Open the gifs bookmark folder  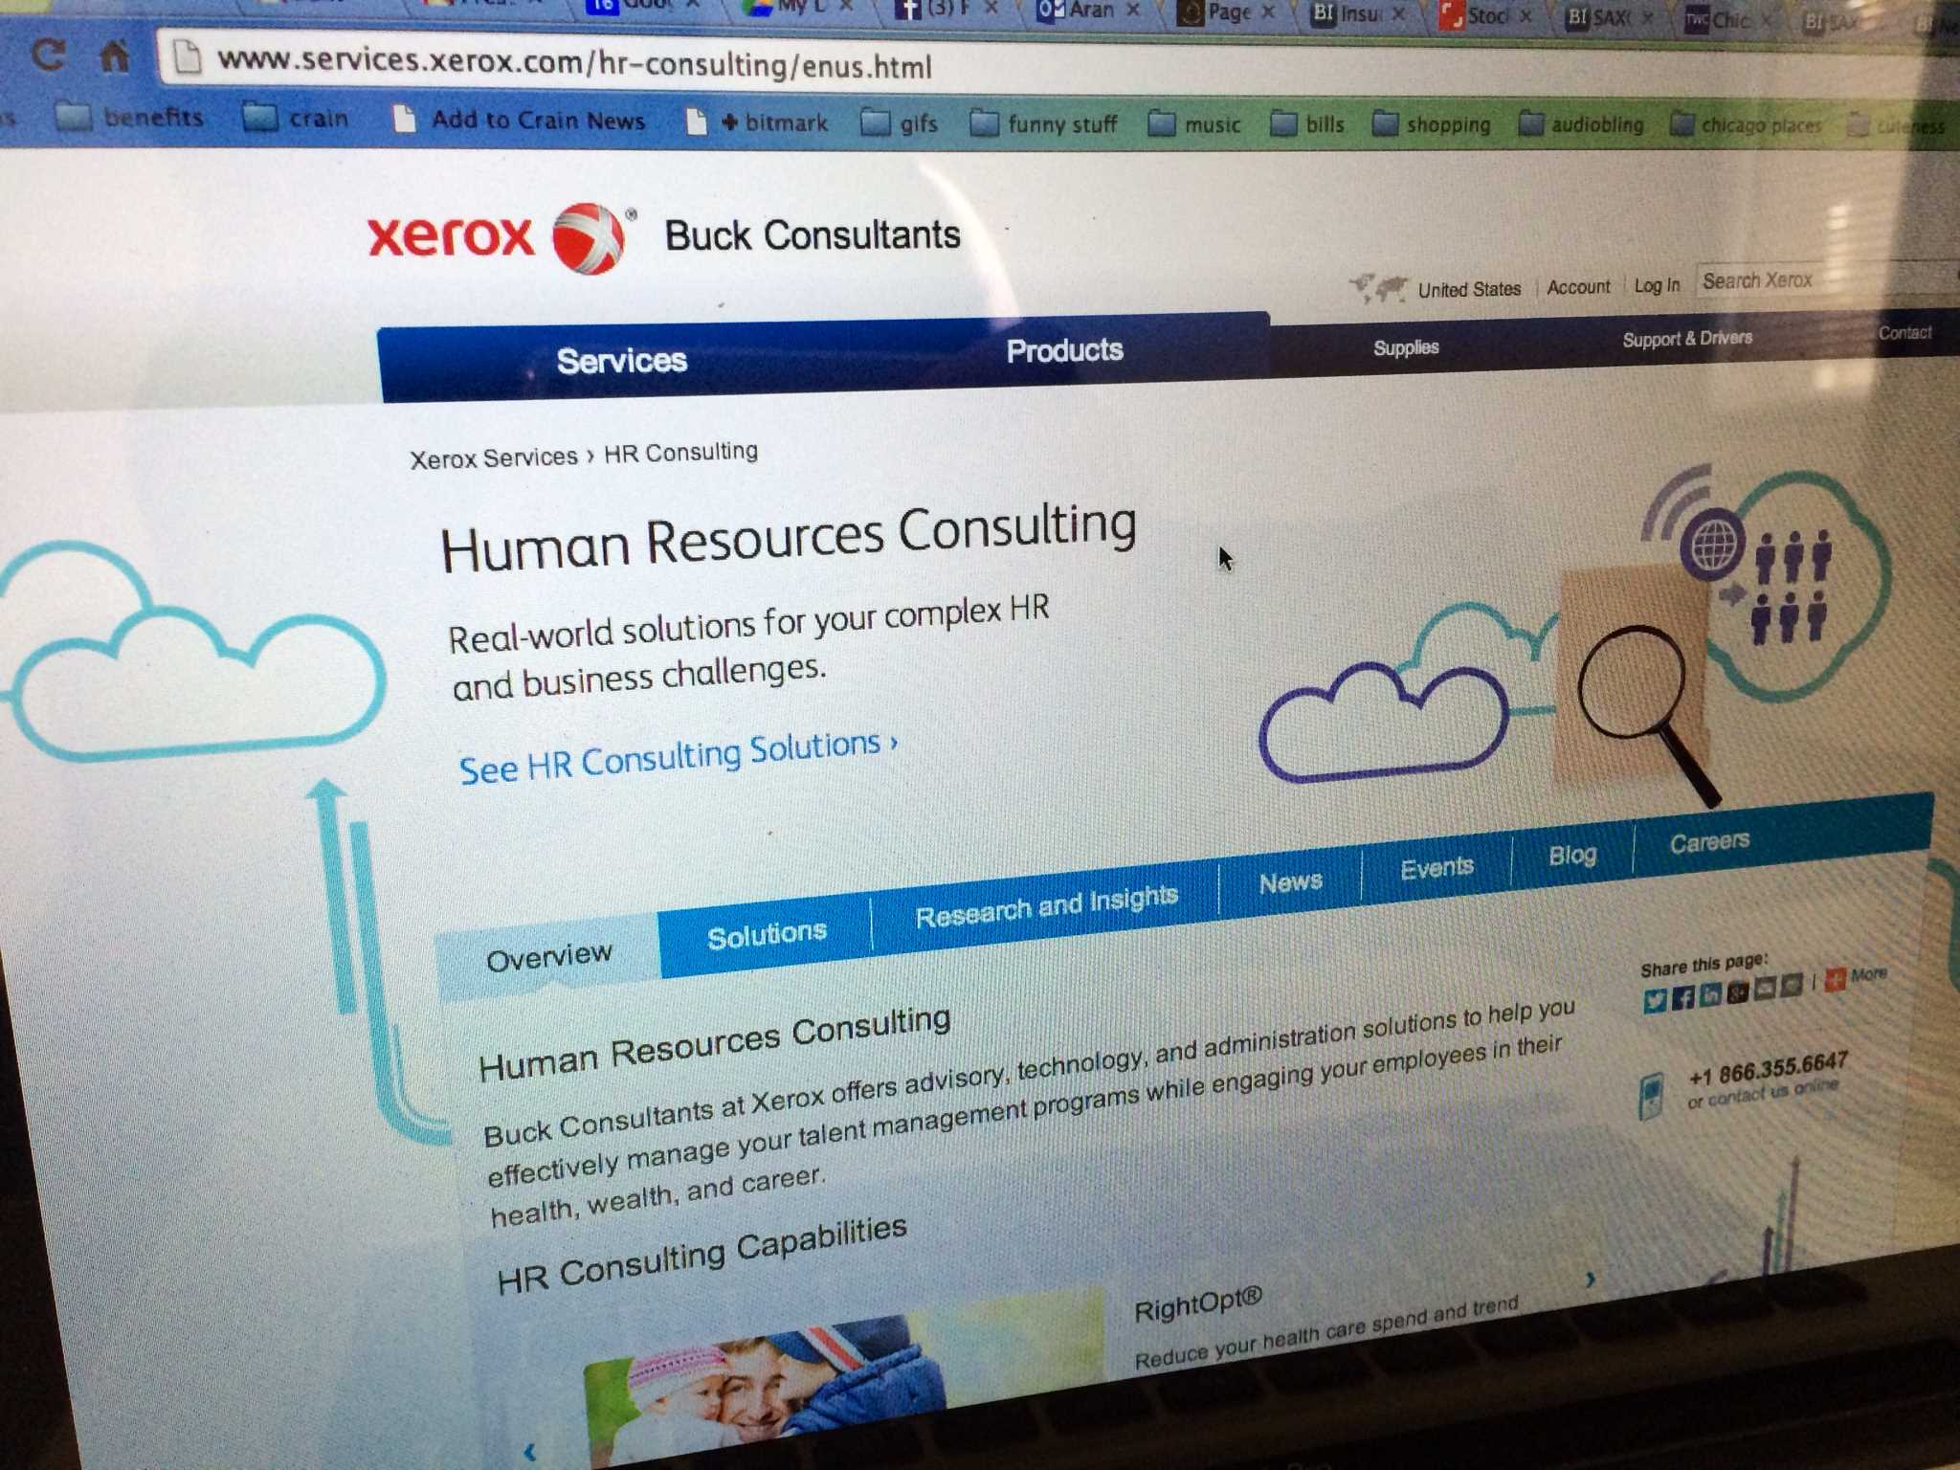[x=900, y=123]
